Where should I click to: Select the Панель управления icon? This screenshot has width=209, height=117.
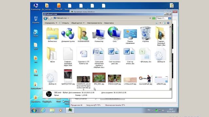point(130,36)
